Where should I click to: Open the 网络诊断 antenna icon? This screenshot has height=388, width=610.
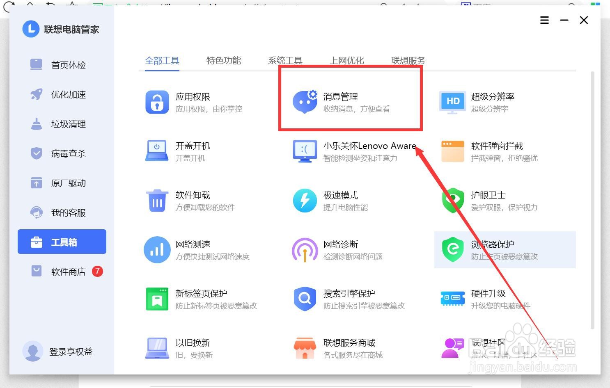305,250
